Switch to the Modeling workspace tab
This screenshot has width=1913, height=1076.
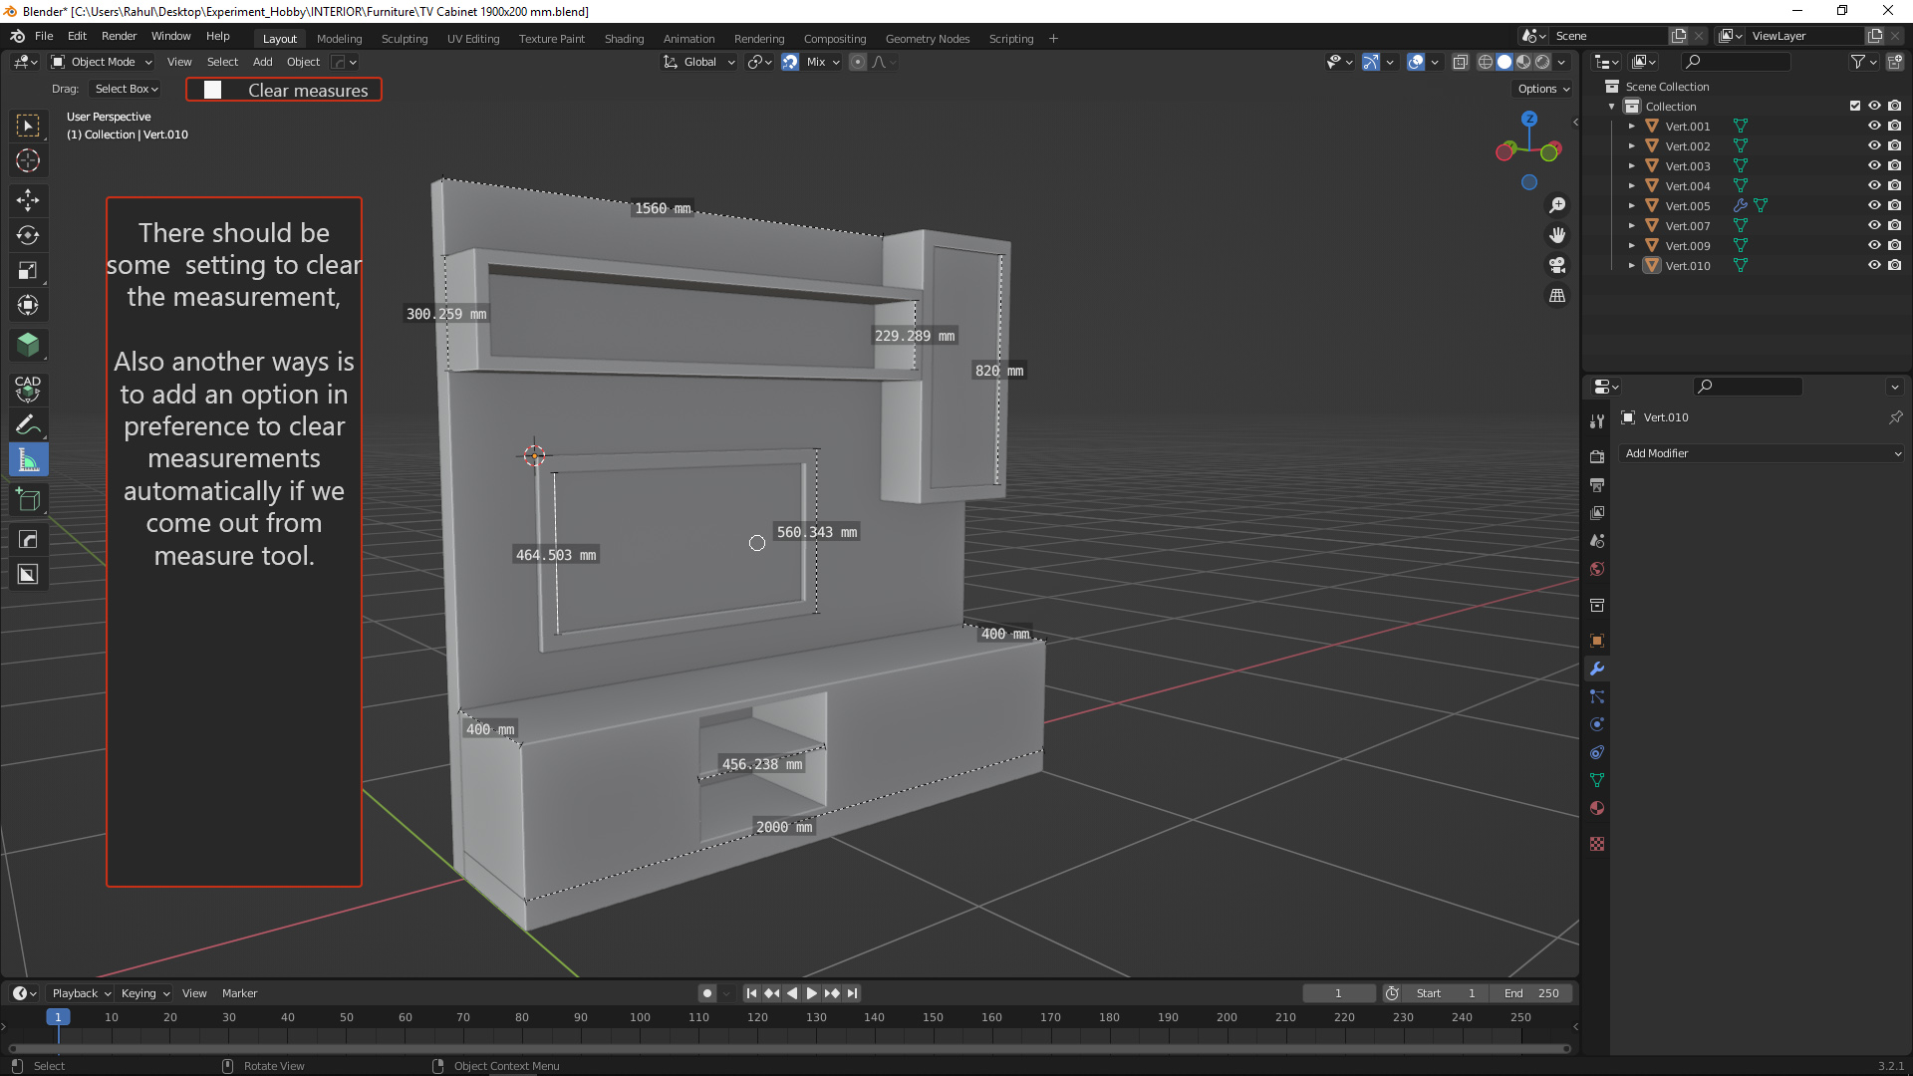point(339,39)
